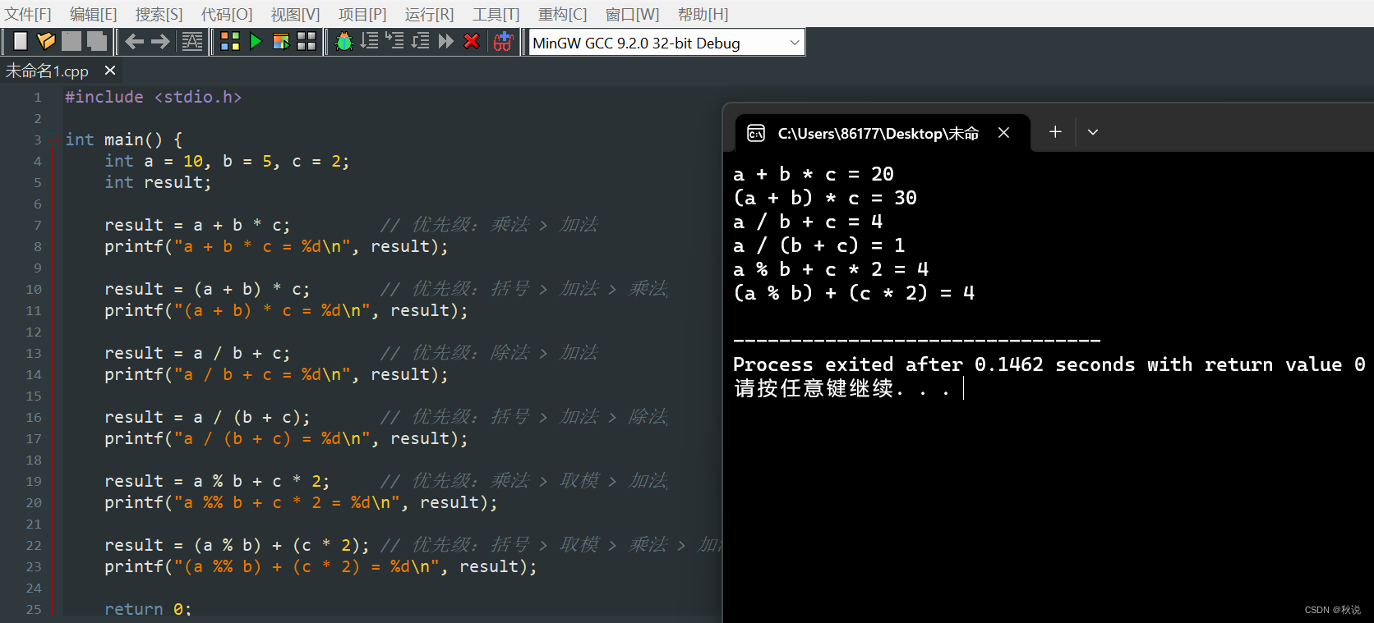Open the 视图[V] menu
The height and width of the screenshot is (623, 1374).
point(295,14)
